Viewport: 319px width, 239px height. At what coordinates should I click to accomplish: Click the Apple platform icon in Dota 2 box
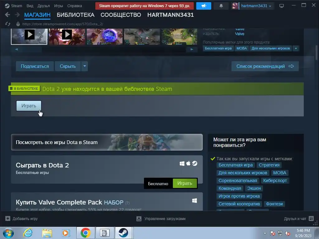point(188,163)
